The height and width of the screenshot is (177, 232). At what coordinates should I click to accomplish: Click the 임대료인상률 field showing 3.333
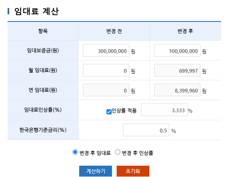[x=164, y=110]
